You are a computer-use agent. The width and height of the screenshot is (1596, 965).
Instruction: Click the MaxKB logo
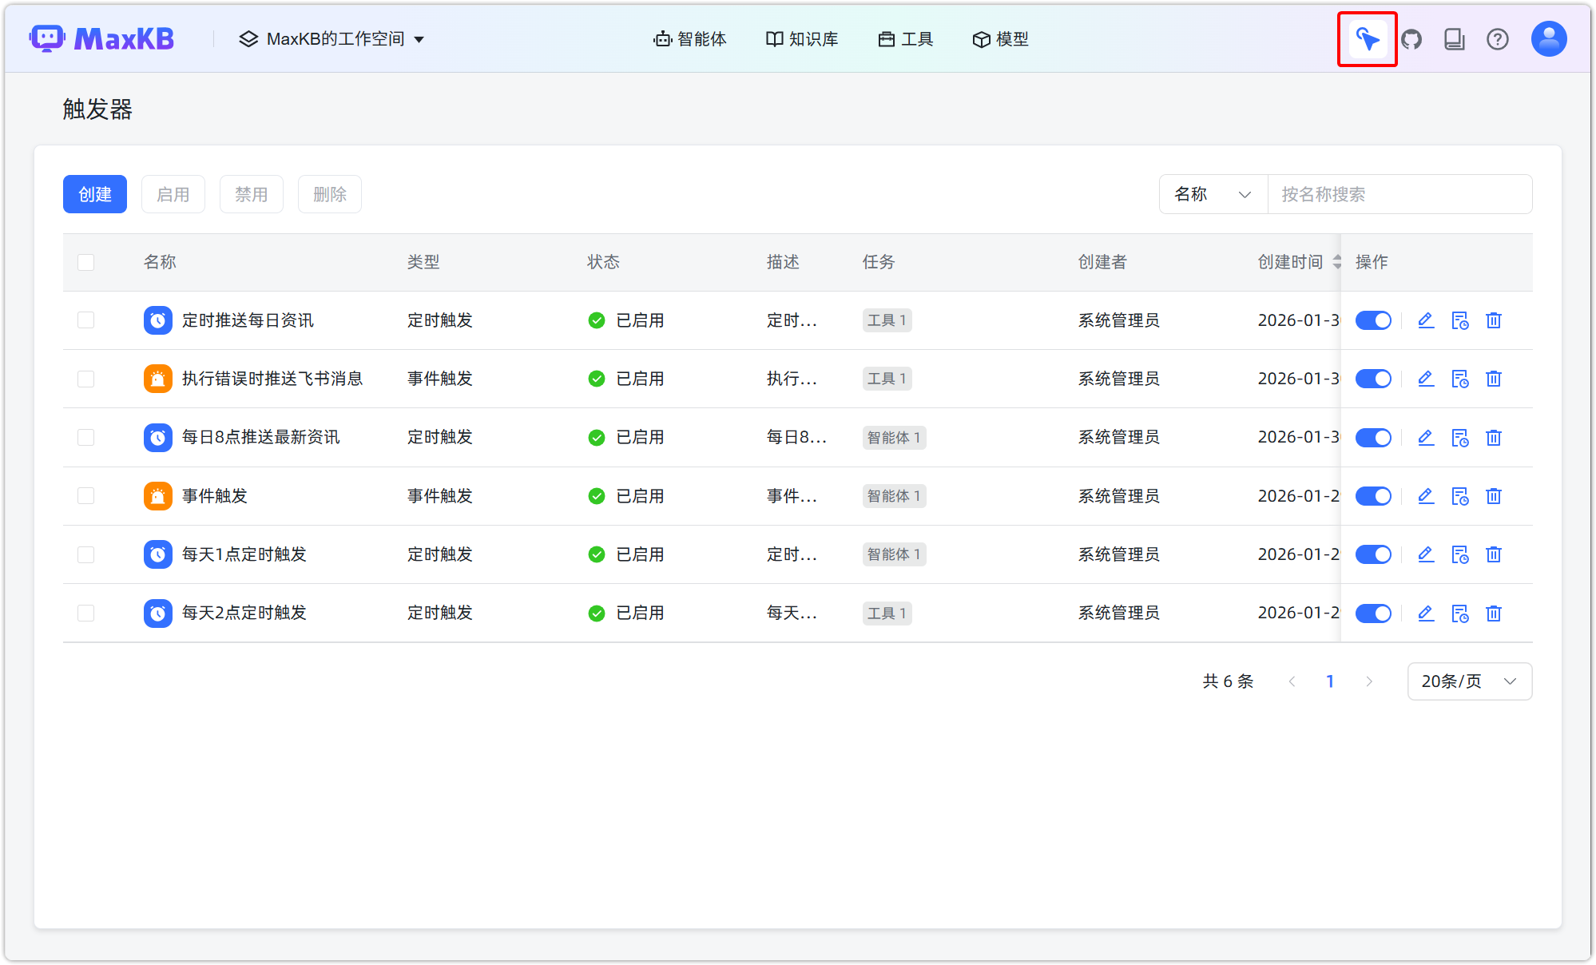101,38
